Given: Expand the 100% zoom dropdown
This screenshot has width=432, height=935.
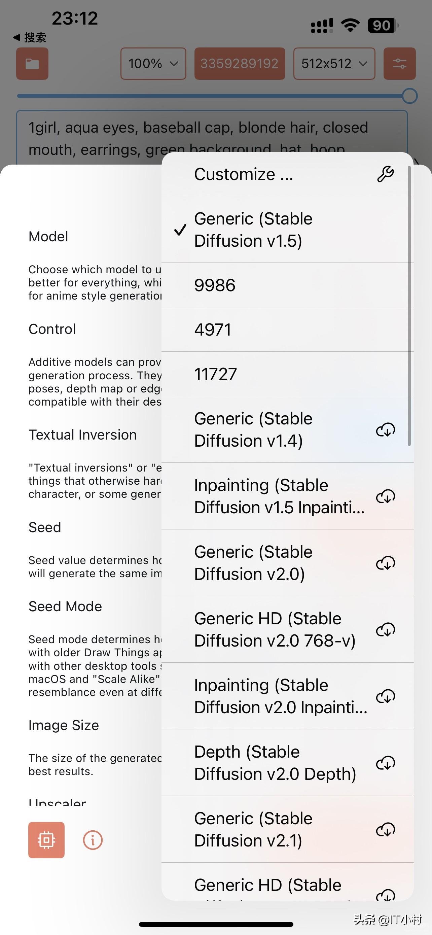Looking at the screenshot, I should click(x=153, y=64).
